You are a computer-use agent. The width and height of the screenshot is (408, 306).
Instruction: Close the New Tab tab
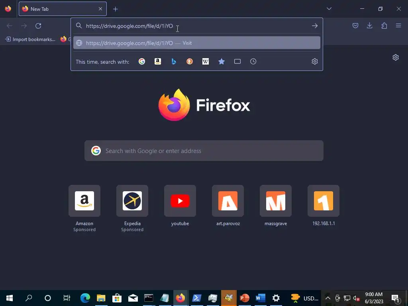point(100,9)
